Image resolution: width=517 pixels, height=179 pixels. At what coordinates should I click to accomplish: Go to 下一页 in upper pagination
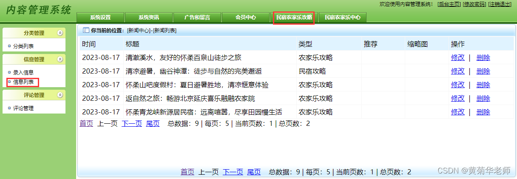click(x=132, y=124)
